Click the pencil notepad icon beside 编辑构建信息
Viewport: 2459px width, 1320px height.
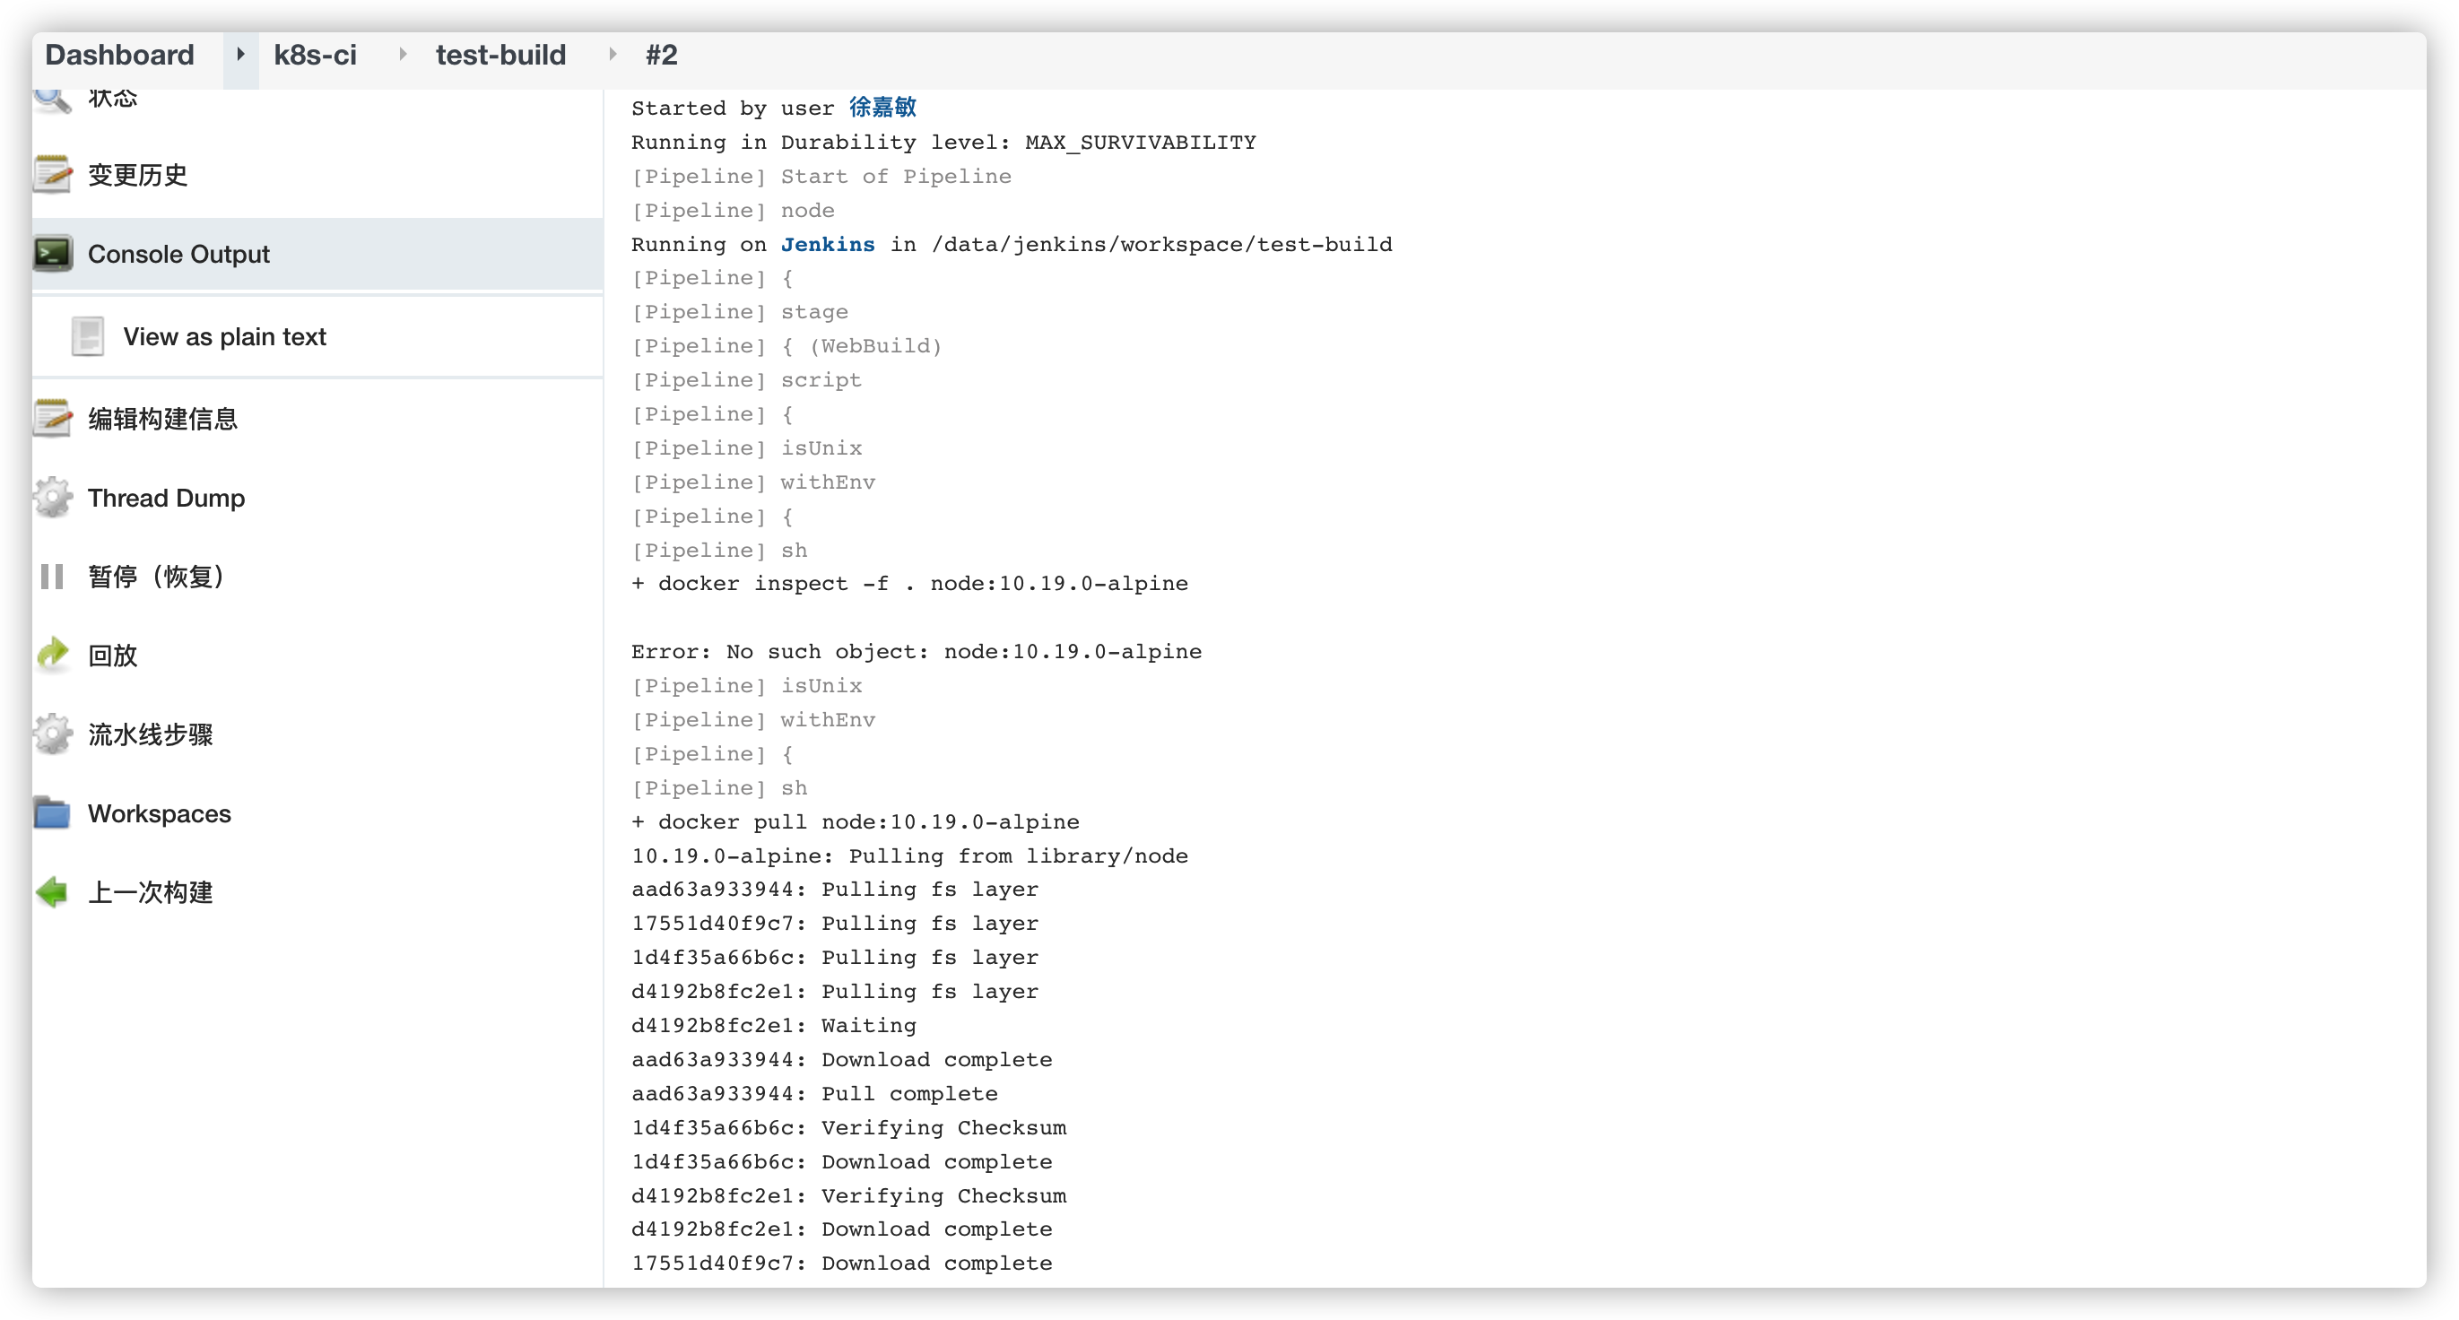[53, 419]
